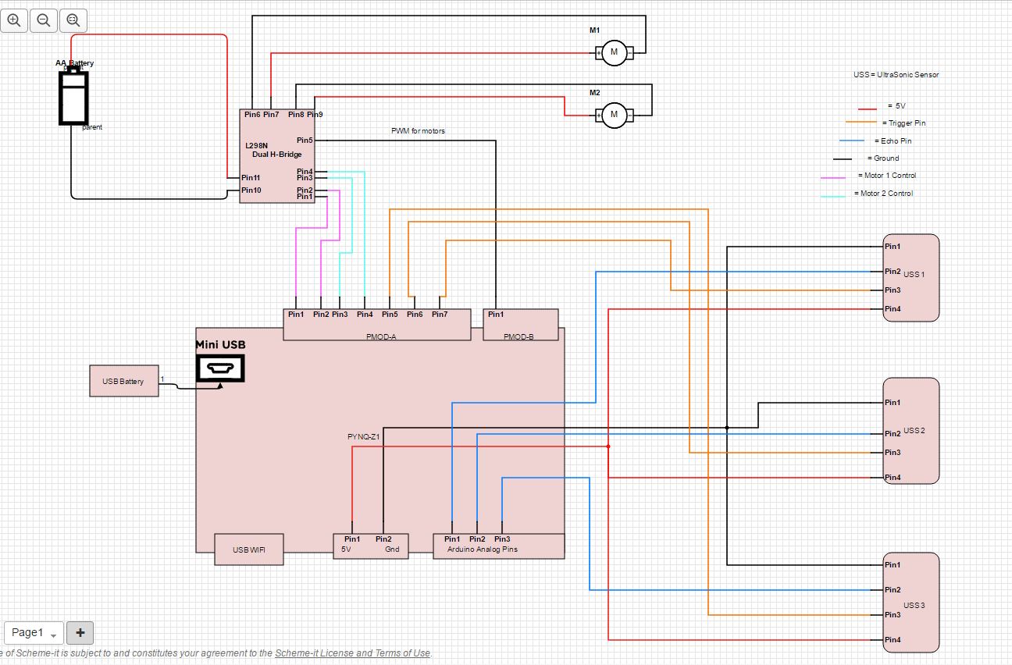
Task: Click 'USS = UltraSonic Sensor' legend text
Action: (x=896, y=75)
